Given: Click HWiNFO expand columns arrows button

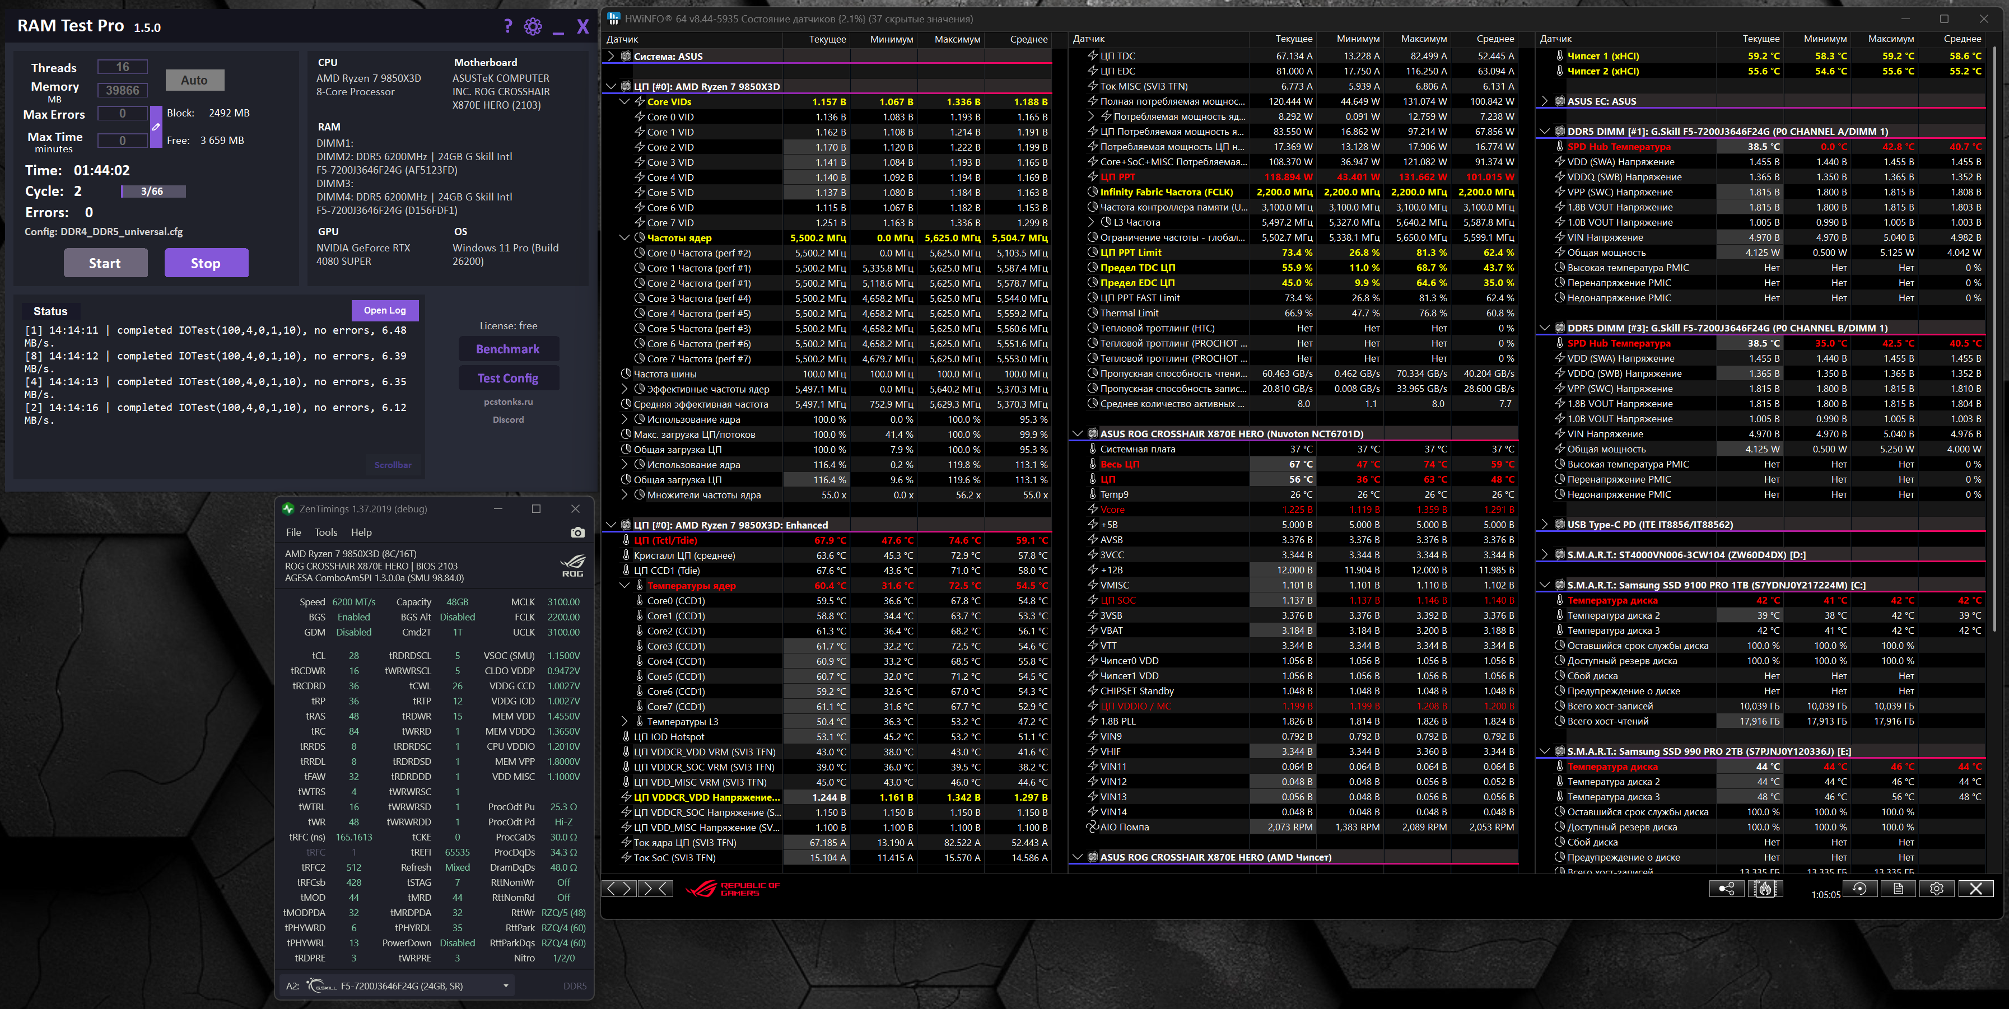Looking at the screenshot, I should (618, 888).
